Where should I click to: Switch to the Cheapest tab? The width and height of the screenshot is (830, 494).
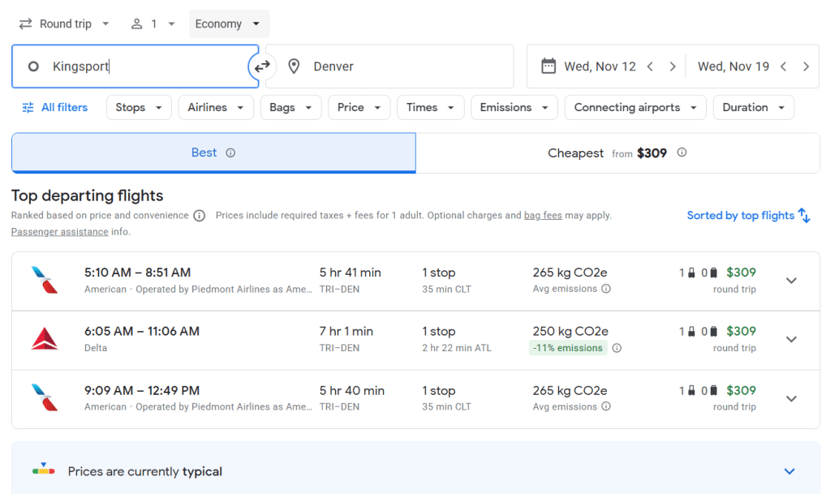coord(617,152)
